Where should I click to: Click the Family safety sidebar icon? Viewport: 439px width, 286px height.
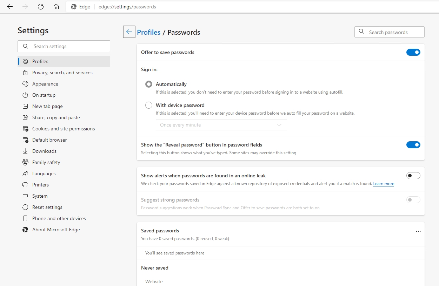point(25,162)
